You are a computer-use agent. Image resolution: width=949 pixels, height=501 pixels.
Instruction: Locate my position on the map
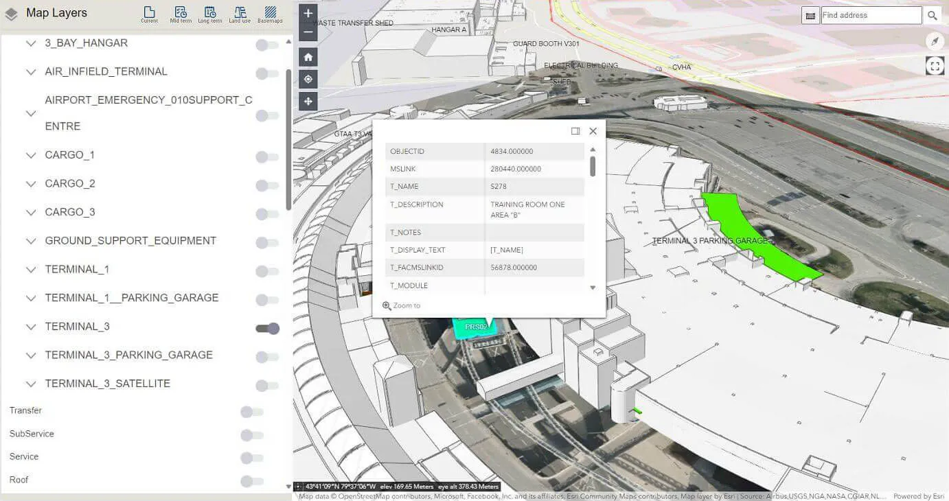(x=308, y=79)
